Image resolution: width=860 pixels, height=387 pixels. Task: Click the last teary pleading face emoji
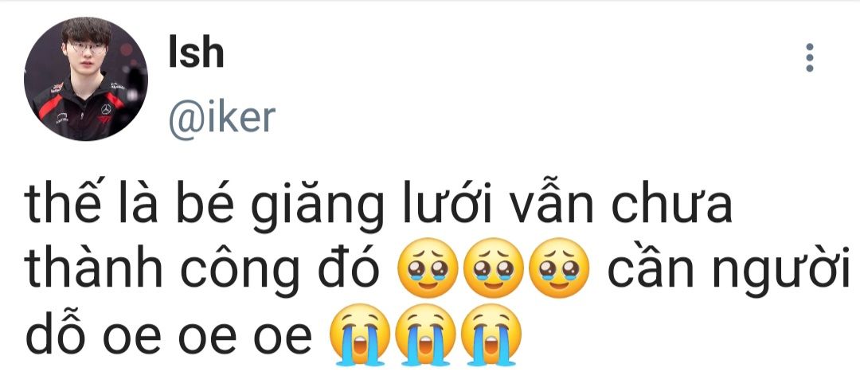pos(560,268)
